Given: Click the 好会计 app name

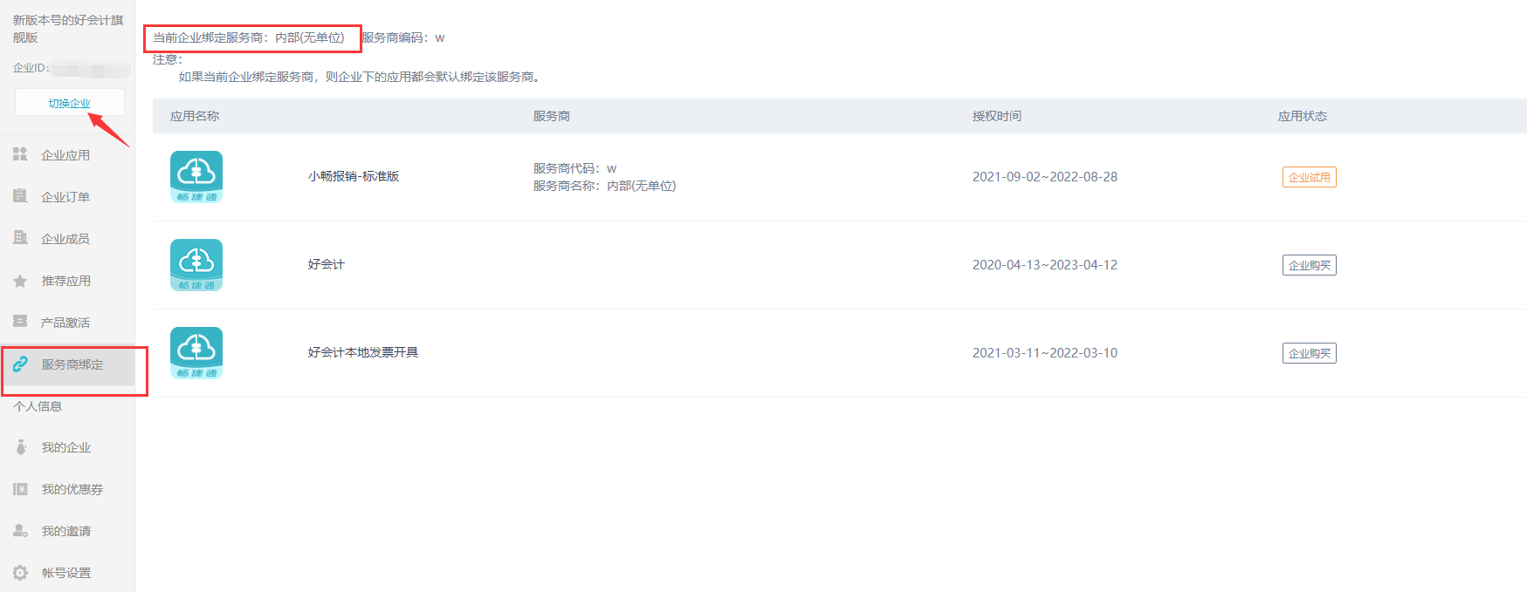Looking at the screenshot, I should tap(327, 264).
